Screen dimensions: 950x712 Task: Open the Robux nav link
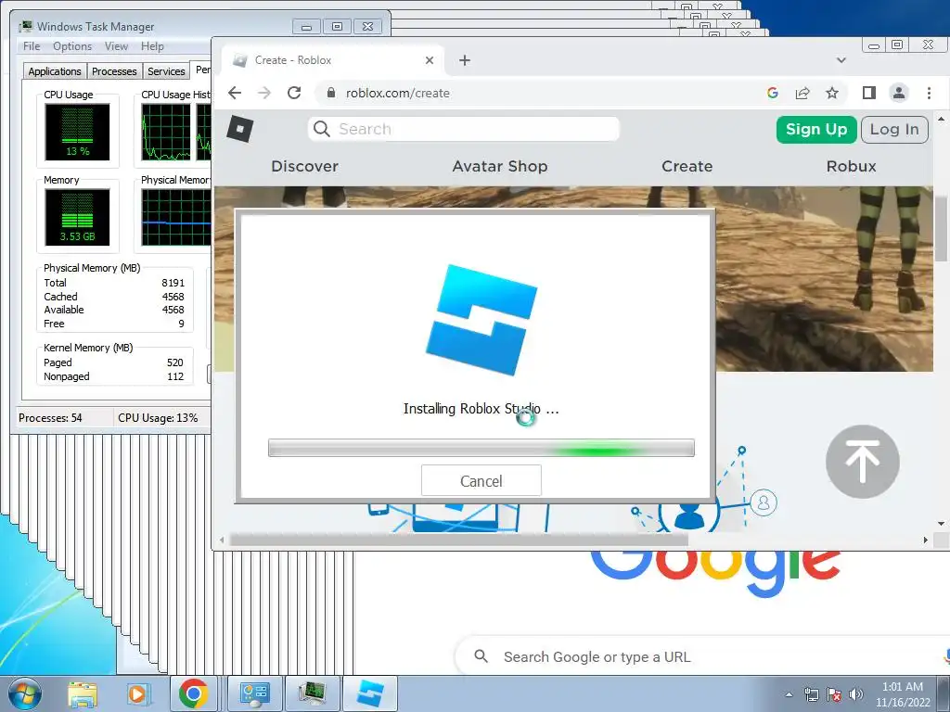852,166
